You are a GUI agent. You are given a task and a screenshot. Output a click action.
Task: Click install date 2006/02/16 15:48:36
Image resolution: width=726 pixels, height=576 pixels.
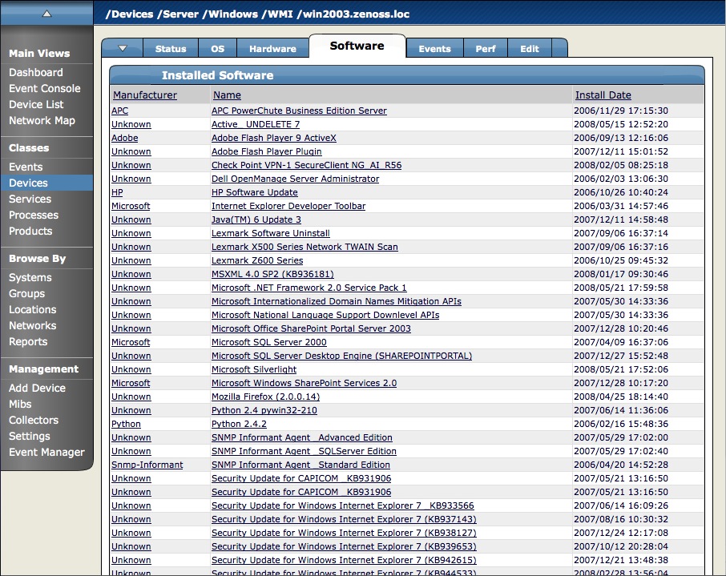pyautogui.click(x=621, y=424)
